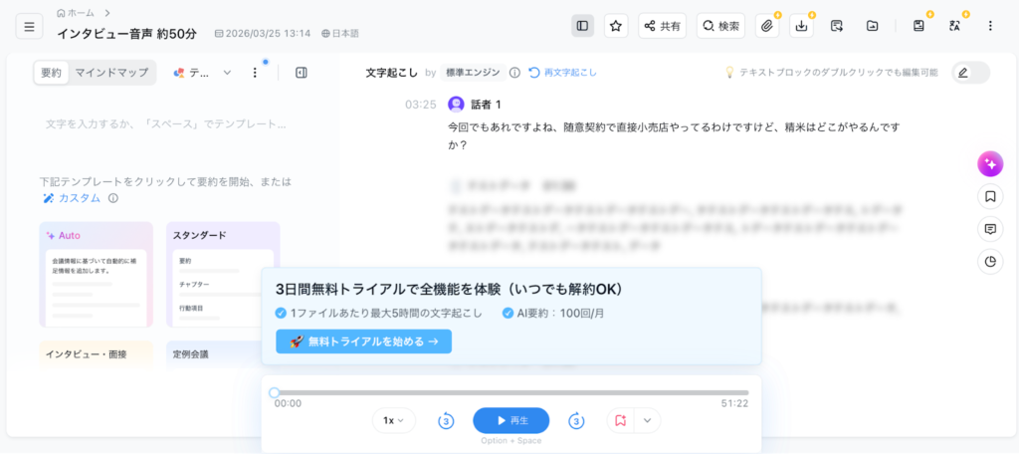Click the paperclip attachment icon

pos(767,26)
